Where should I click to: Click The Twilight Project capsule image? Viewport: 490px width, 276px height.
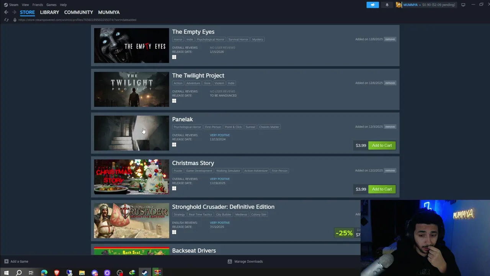131,89
